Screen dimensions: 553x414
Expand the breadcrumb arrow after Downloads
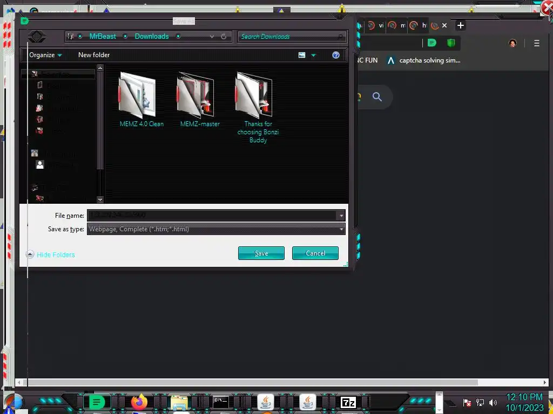[x=178, y=36]
